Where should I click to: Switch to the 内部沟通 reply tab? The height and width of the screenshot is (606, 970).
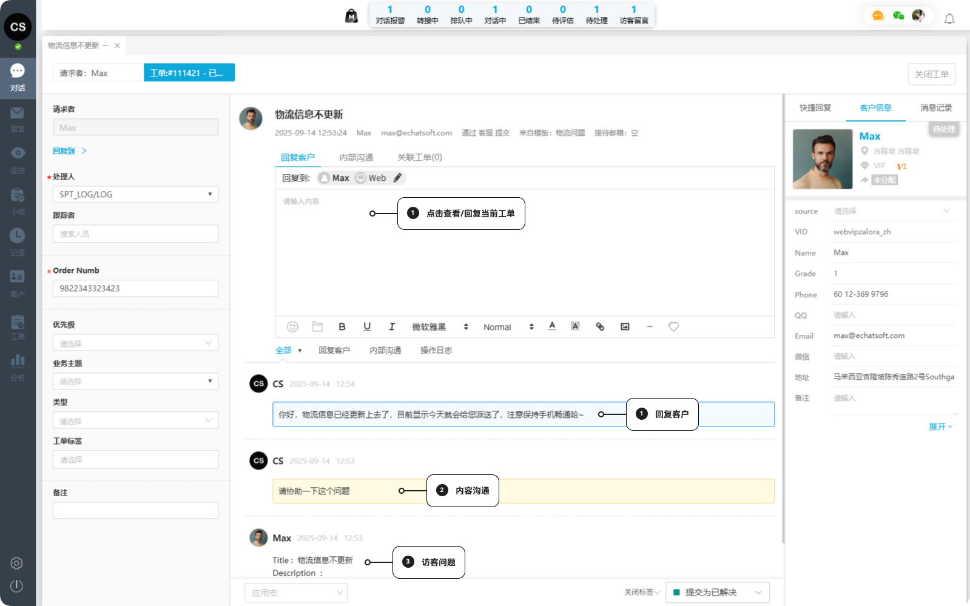(x=356, y=158)
